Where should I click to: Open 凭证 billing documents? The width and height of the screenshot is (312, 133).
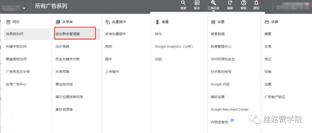click(268, 59)
